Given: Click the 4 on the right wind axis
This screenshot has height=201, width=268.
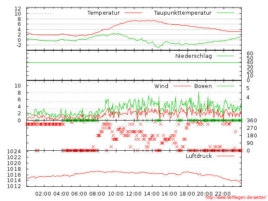Looking at the screenshot, I should click(248, 98).
